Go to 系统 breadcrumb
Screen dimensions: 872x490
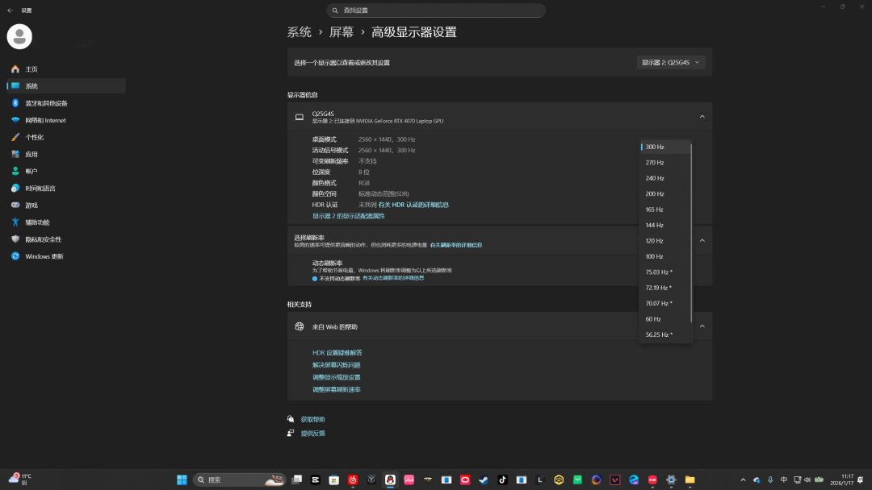pos(300,32)
